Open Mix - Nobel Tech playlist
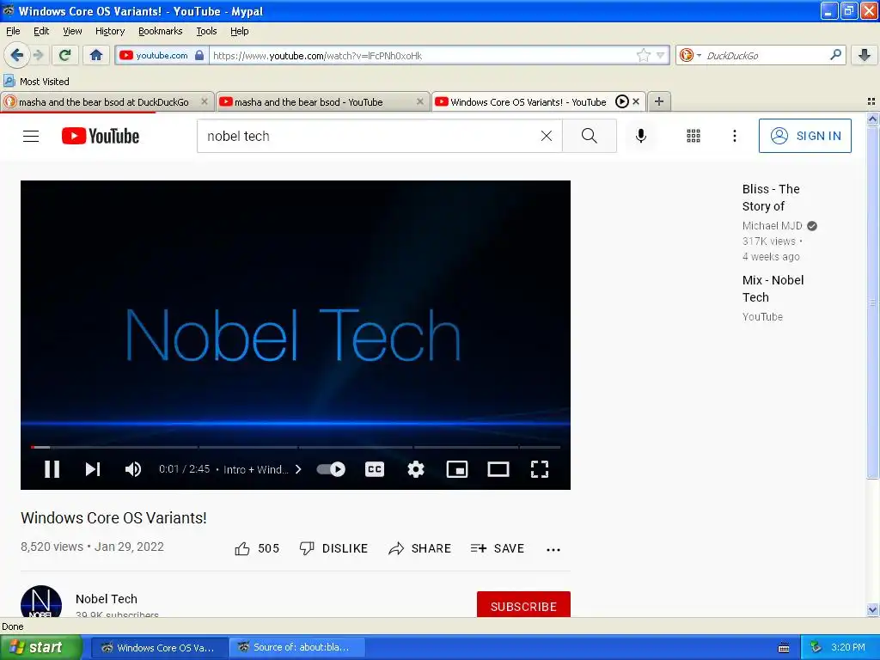The image size is (880, 660). coord(773,289)
